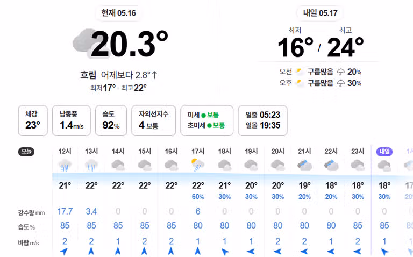Select the purple 내일 pill label
The width and height of the screenshot is (413, 257).
384,152
